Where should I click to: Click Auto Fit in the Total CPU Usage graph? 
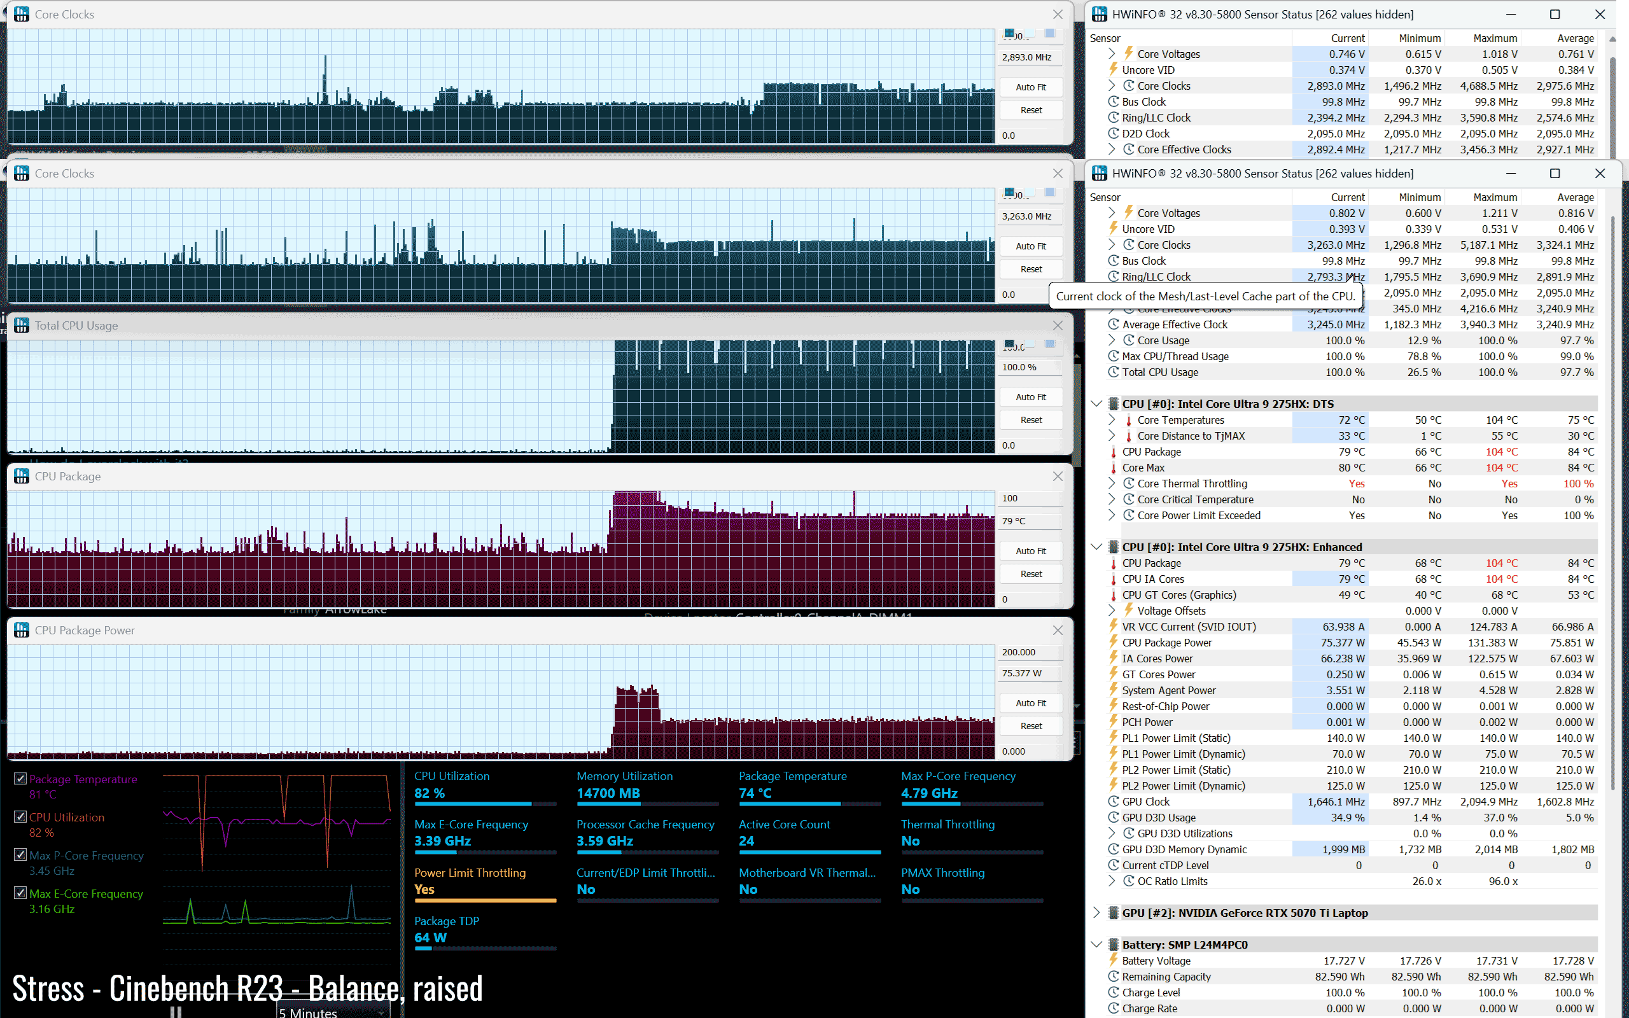tap(1031, 397)
